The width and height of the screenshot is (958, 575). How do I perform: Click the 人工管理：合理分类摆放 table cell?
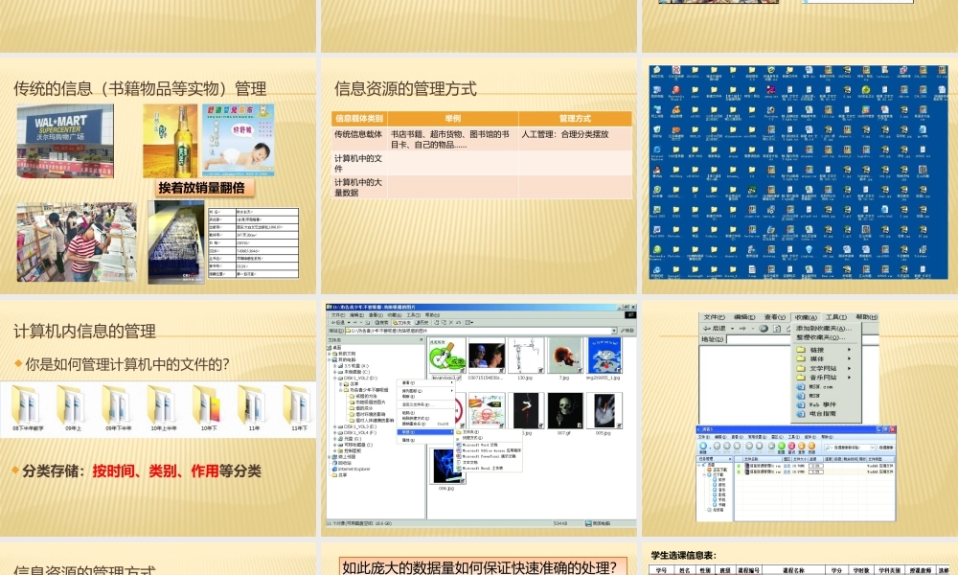click(575, 139)
